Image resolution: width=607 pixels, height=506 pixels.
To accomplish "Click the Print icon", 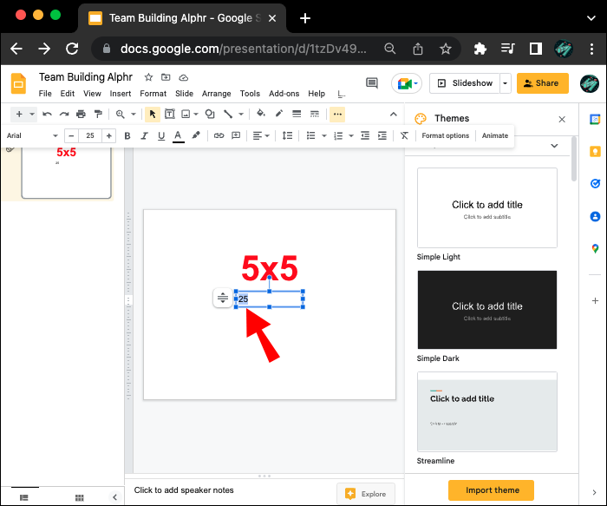I will (81, 114).
